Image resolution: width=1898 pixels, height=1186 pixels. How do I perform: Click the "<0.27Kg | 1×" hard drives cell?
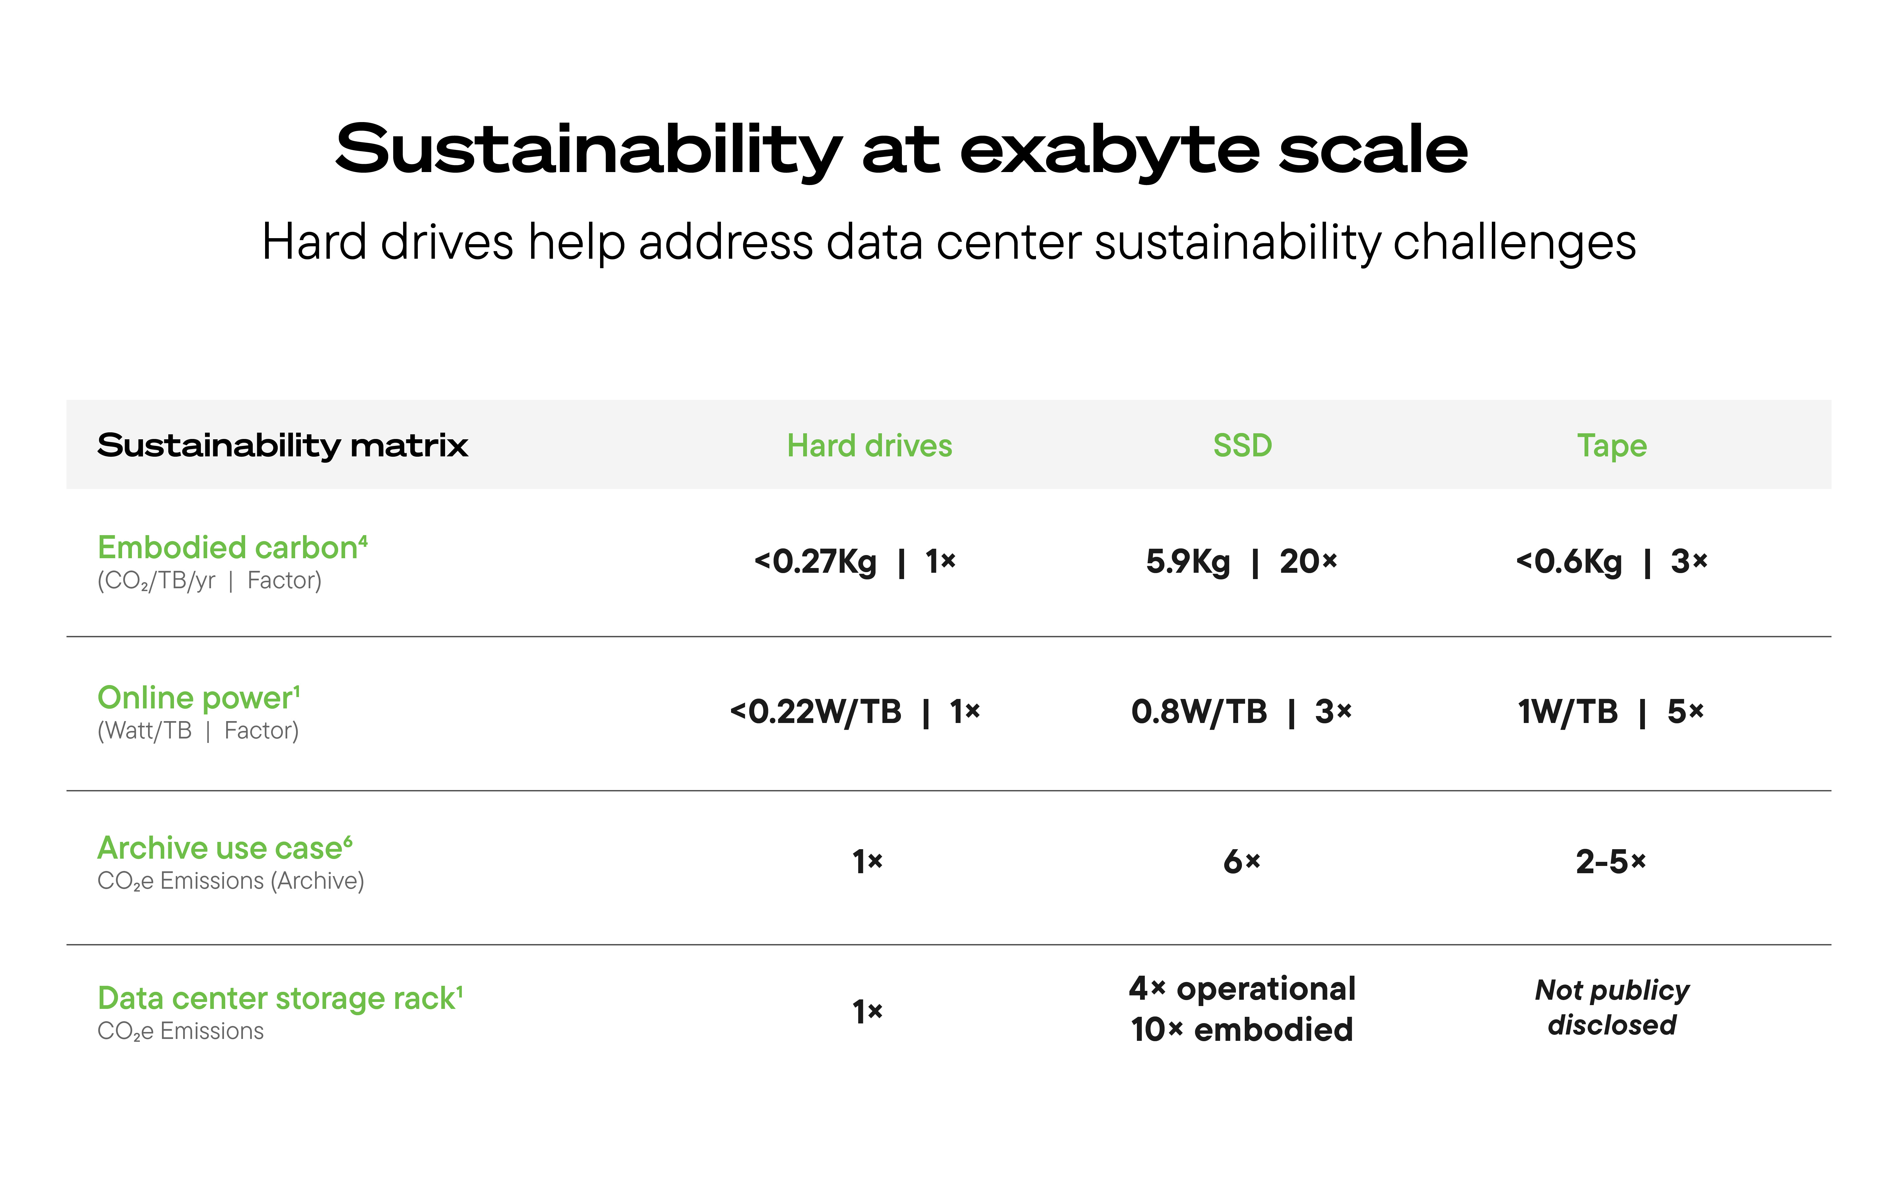click(x=855, y=562)
